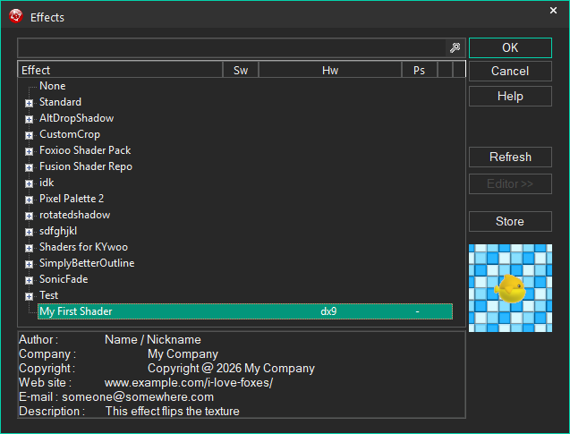Click the search magnifier icon
Image resolution: width=570 pixels, height=434 pixels.
(455, 48)
